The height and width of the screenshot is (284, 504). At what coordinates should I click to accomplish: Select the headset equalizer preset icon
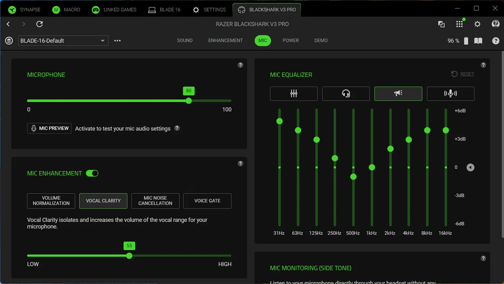346,94
